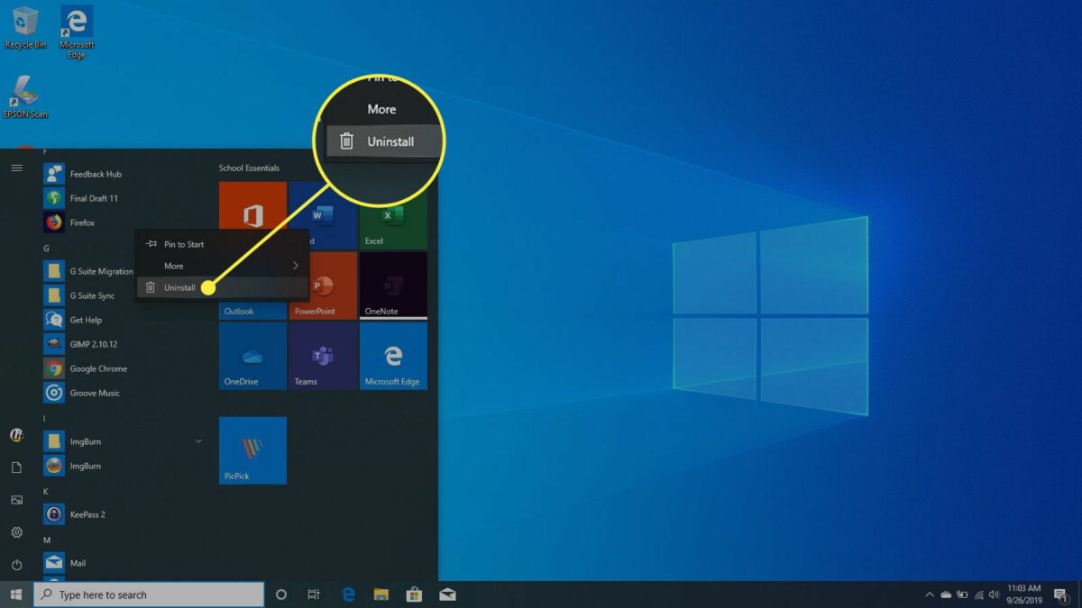
Task: Launch EPSON Scan from the desktop
Action: (26, 95)
